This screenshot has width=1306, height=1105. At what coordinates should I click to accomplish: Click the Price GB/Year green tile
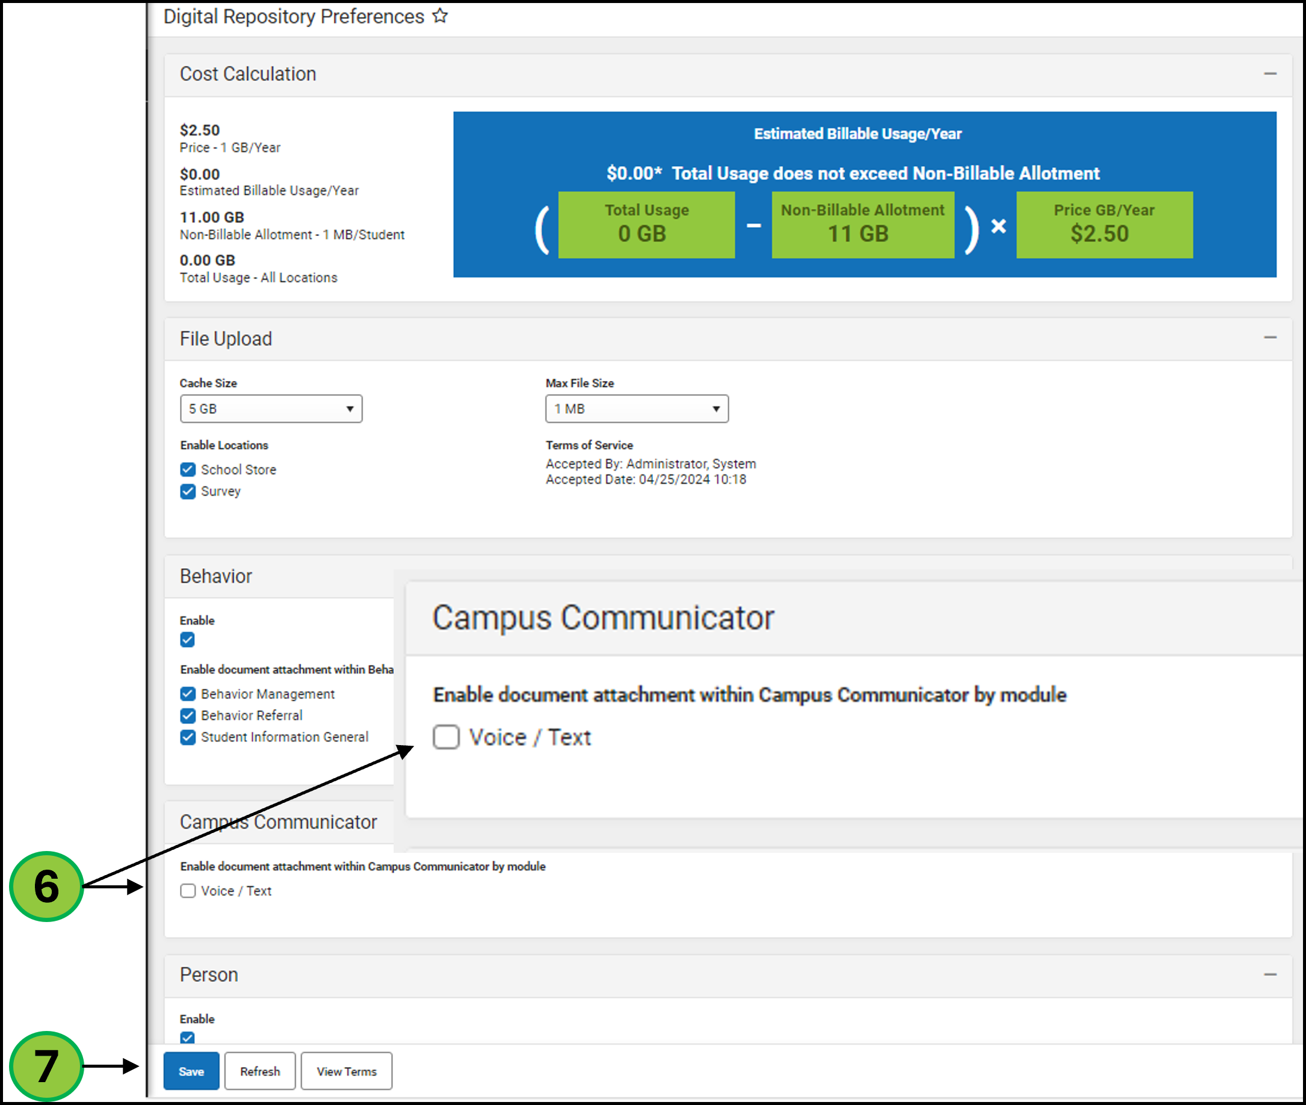1104,224
